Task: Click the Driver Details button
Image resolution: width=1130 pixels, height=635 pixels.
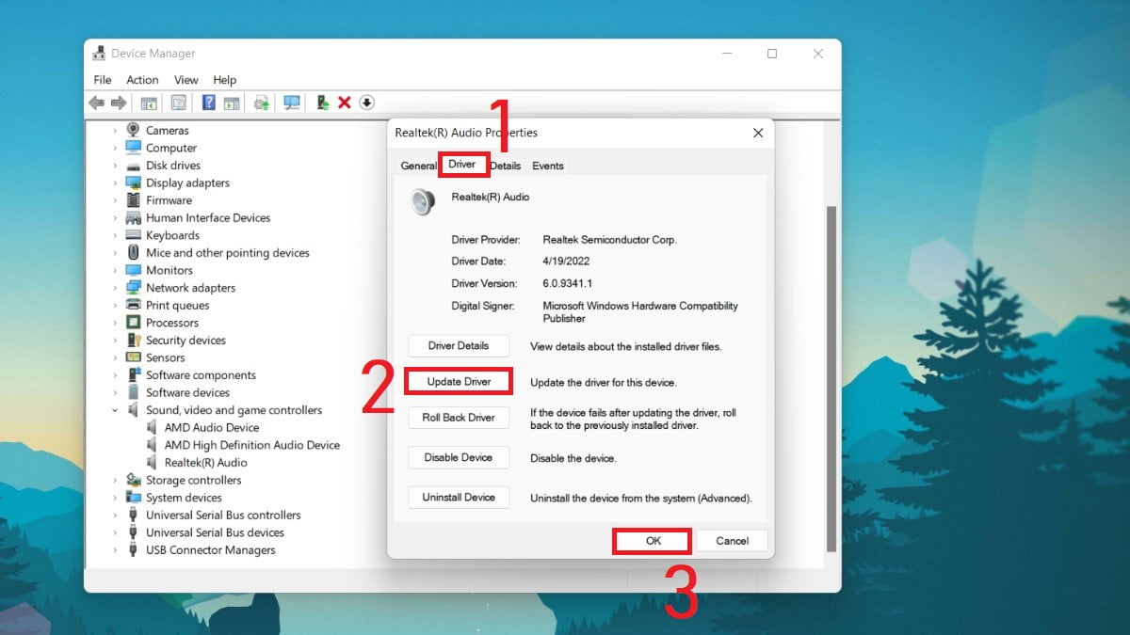Action: 459,346
